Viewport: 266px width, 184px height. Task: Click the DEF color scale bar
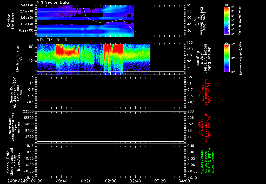227,58
